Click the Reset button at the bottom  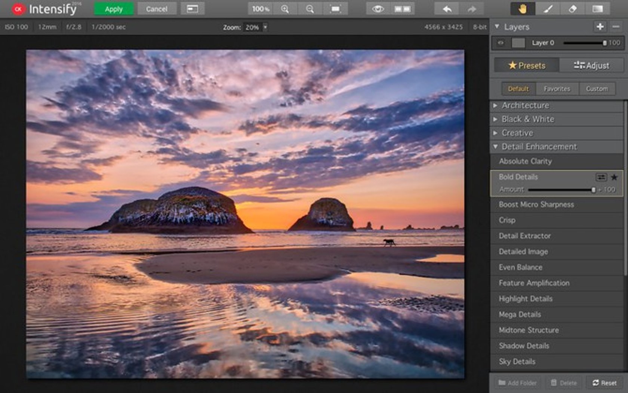point(604,383)
